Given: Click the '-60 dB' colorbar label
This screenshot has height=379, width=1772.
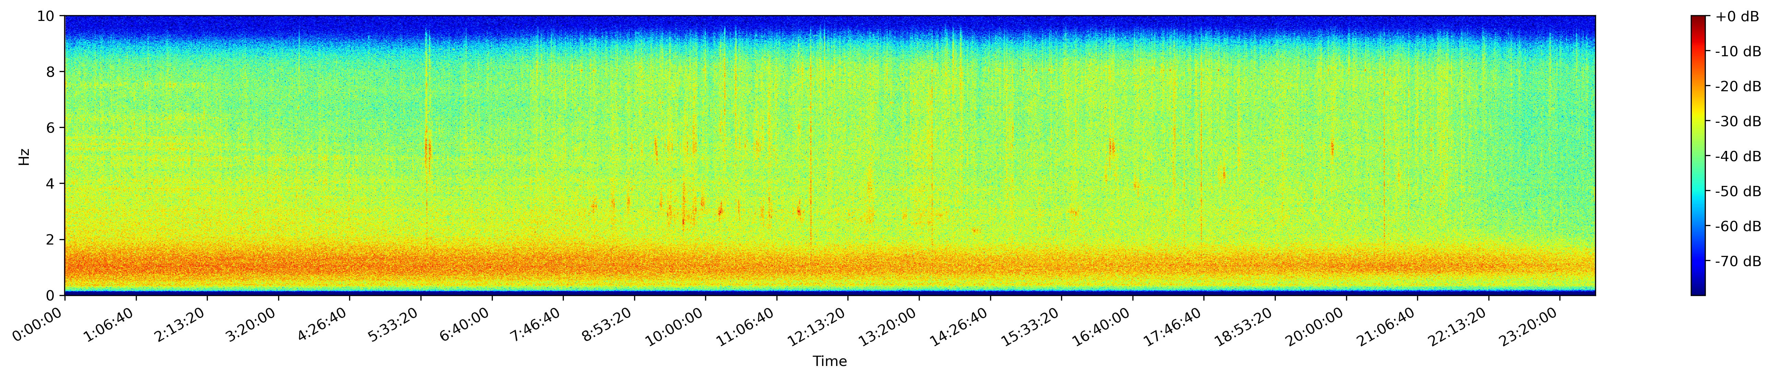Looking at the screenshot, I should click(x=1738, y=226).
